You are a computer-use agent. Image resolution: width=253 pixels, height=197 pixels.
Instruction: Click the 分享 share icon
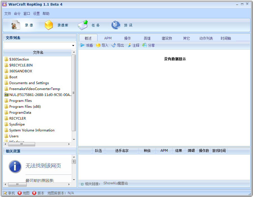pos(144,45)
